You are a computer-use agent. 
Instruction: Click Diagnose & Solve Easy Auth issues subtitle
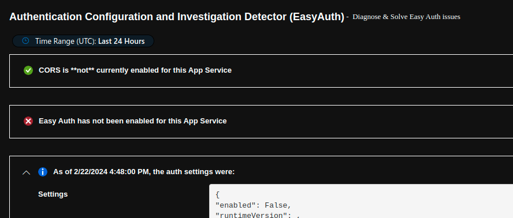point(406,17)
